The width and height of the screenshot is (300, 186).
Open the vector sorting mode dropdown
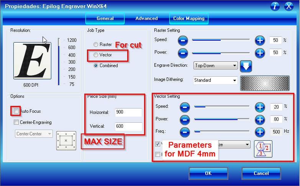pyautogui.click(x=234, y=145)
